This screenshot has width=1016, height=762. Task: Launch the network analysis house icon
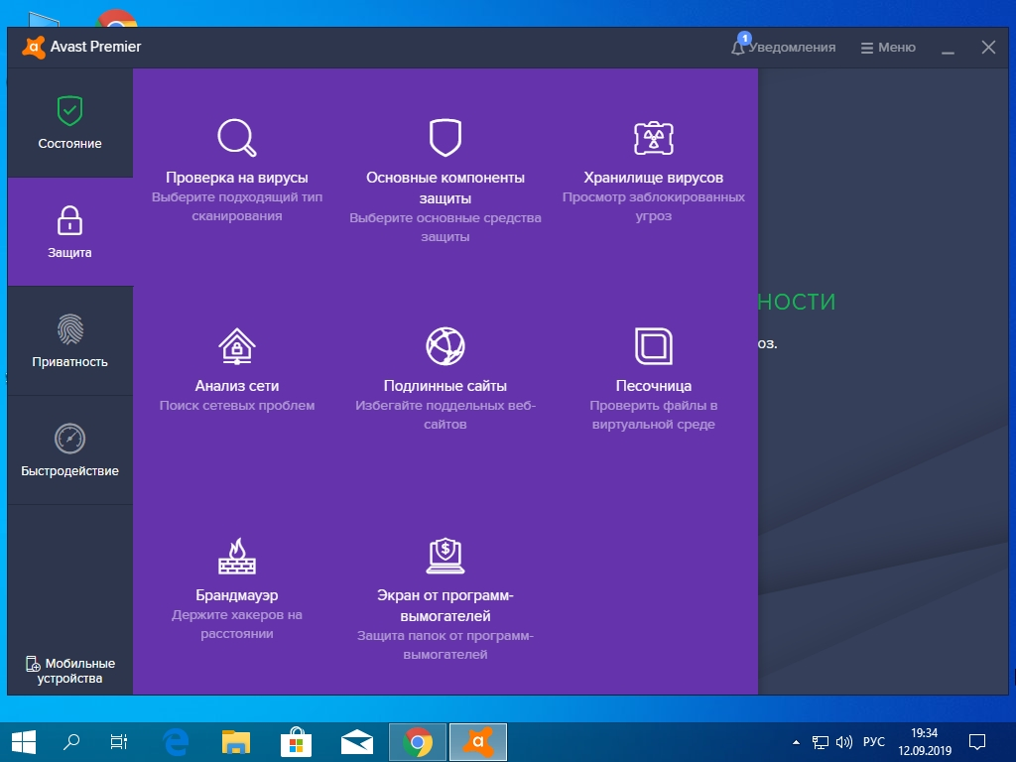236,346
